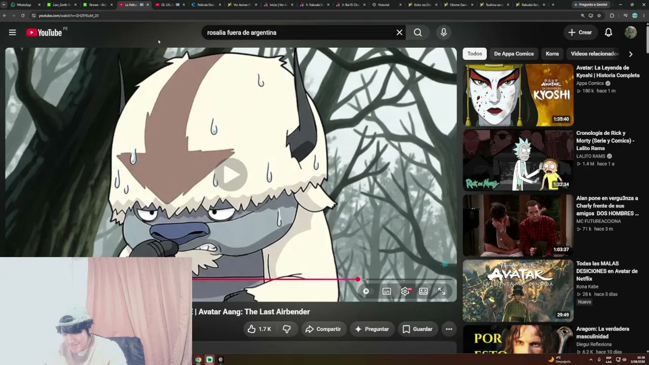Open the Avatar Netflix malas decisiones thumbnail

pos(518,291)
